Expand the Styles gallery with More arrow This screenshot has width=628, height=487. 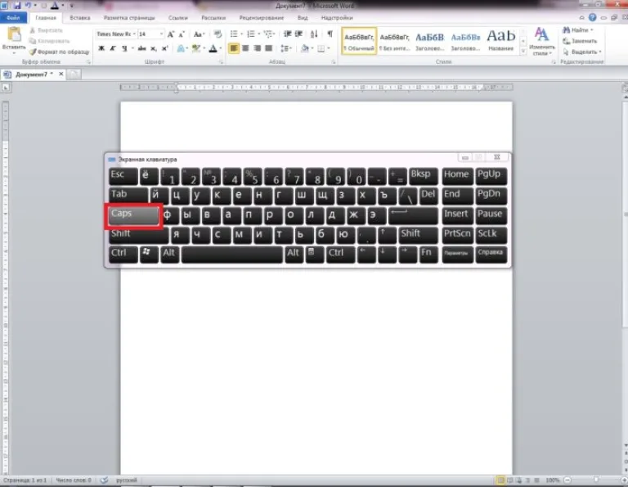[523, 52]
